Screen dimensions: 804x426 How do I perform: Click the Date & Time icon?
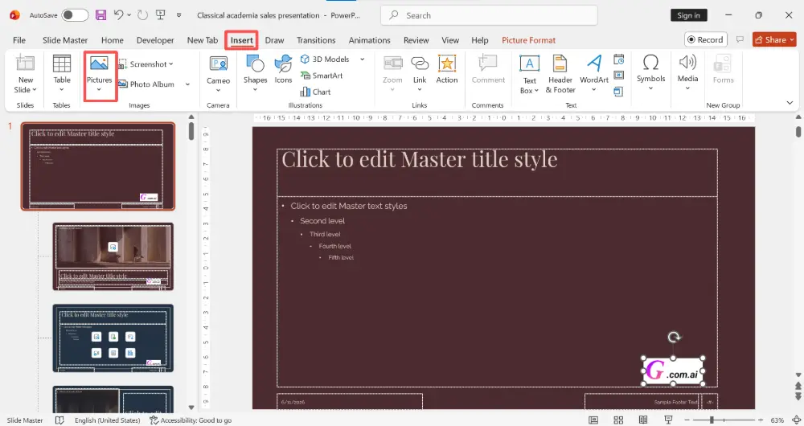pos(619,59)
